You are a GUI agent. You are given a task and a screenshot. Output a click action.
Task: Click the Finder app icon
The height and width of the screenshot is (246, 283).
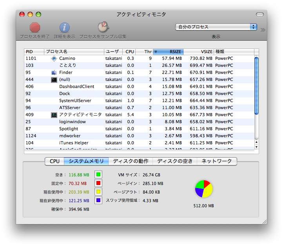(54, 73)
